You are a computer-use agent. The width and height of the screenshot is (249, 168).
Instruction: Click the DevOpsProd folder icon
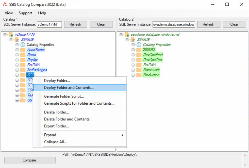tap(139, 55)
